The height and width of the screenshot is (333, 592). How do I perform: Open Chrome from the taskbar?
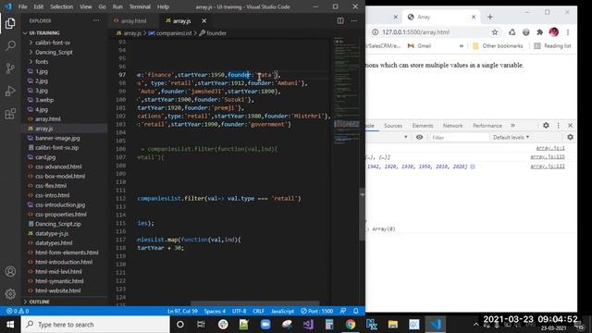351,325
